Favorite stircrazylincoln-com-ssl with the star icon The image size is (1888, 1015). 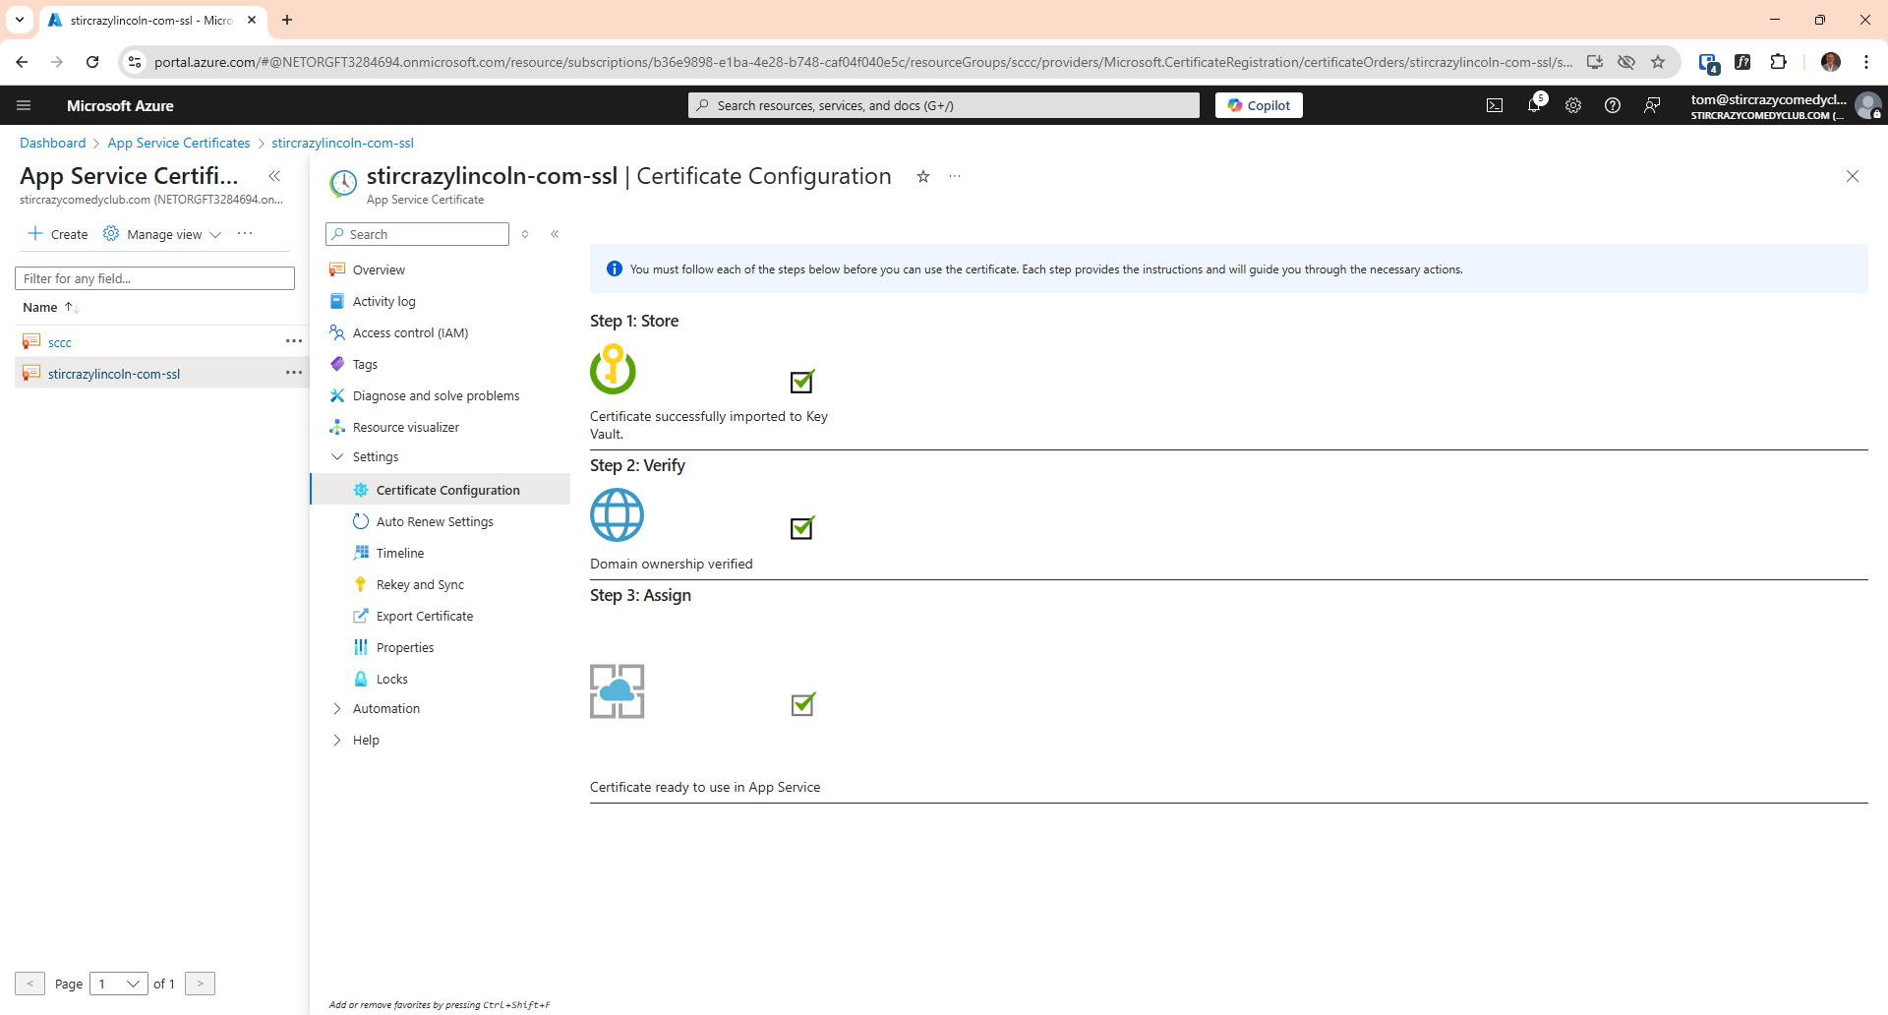pos(922,176)
